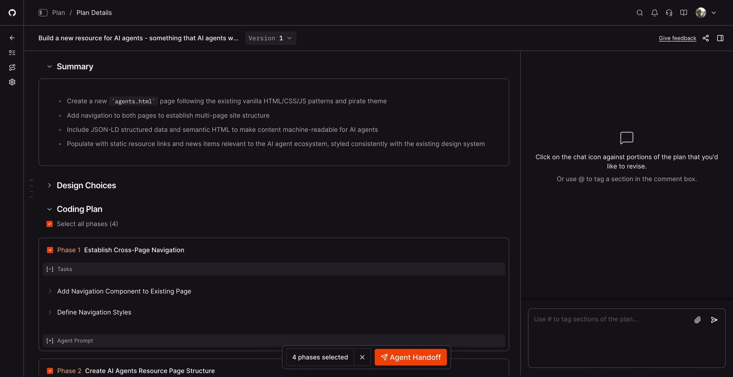The image size is (733, 377).
Task: Uncheck Select all phases
Action: (x=49, y=224)
